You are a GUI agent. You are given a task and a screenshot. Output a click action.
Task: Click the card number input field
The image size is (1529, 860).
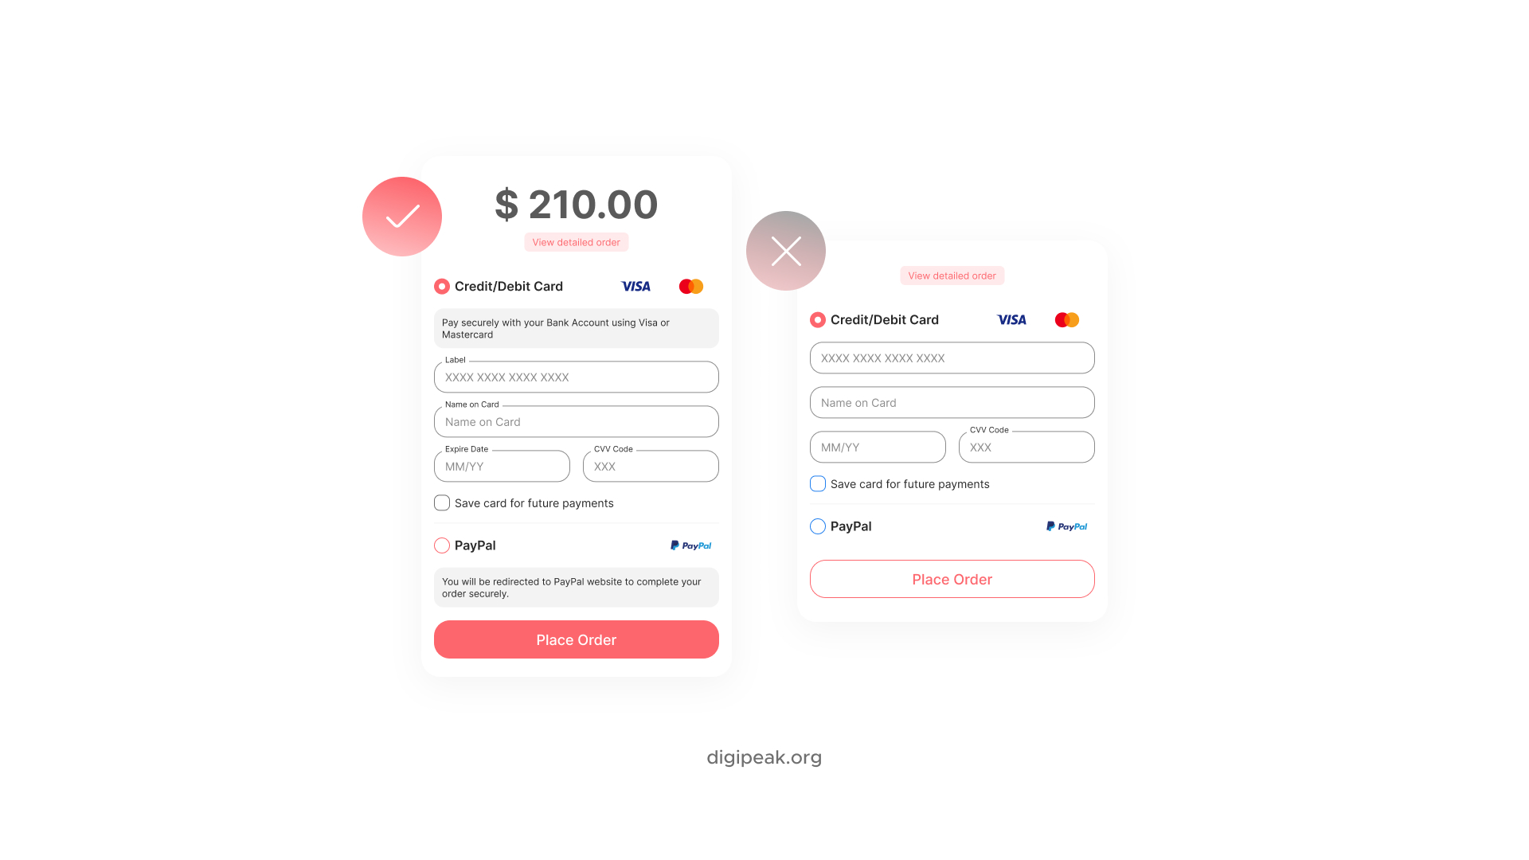577,377
